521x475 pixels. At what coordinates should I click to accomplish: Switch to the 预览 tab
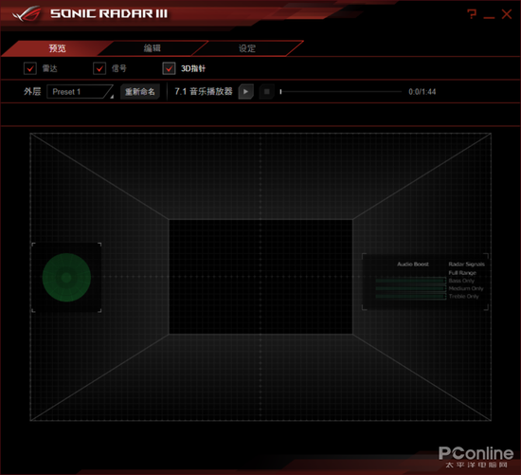[x=57, y=48]
